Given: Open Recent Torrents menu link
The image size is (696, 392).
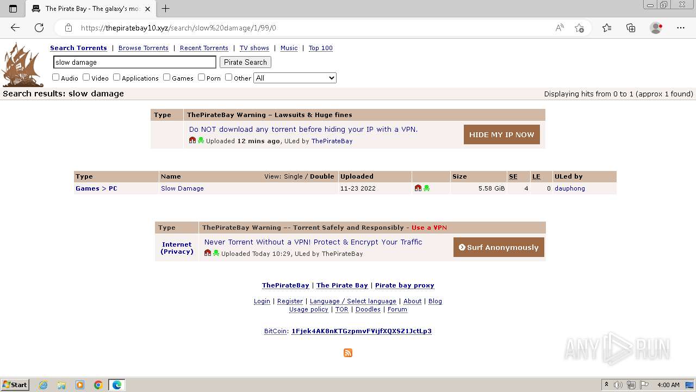Looking at the screenshot, I should tap(204, 48).
